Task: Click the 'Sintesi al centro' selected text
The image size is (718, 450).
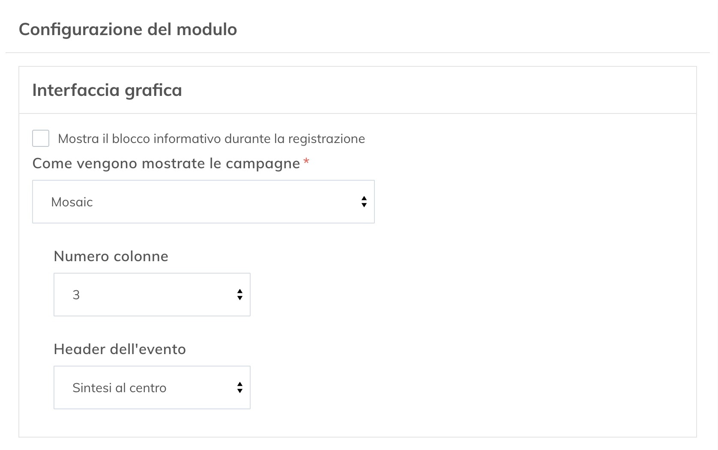Action: click(x=119, y=388)
